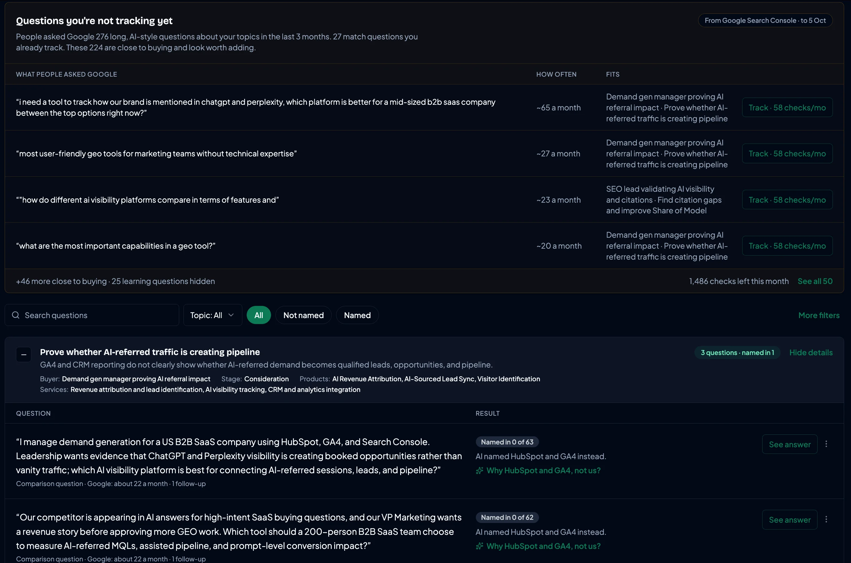Track the brand mention ChatGPT Perplexity question

pos(787,107)
